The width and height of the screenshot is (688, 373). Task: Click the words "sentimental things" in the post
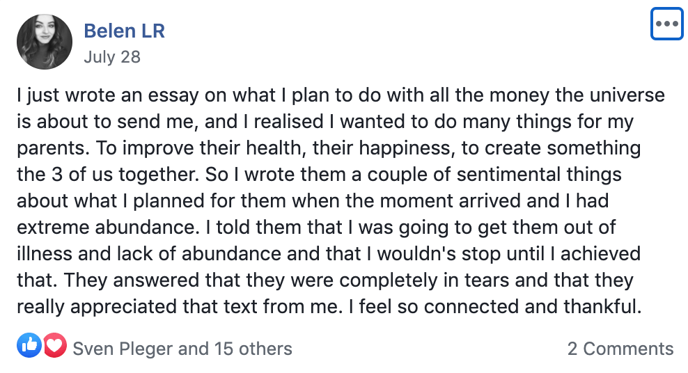coord(539,175)
